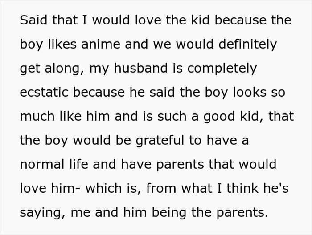Viewport: 312px width, 235px height.
Task: Click the word "Said" at the start
Action: (x=30, y=20)
